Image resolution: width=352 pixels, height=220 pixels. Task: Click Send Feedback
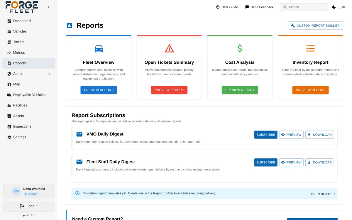coord(259,7)
